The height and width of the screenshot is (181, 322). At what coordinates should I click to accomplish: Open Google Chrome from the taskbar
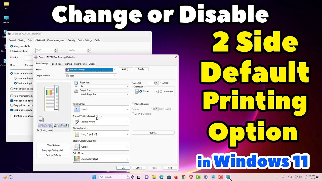click(183, 177)
